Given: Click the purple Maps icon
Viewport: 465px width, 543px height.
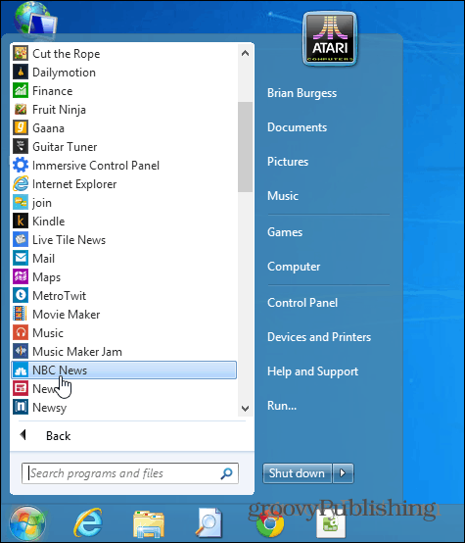Looking at the screenshot, I should pyautogui.click(x=21, y=277).
